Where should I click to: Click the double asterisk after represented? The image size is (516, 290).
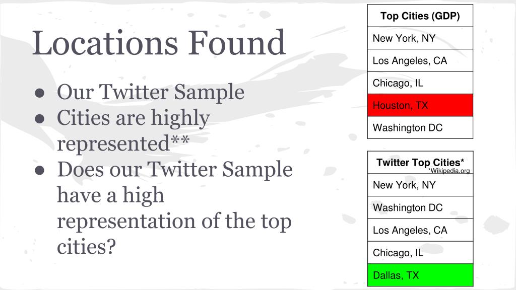click(x=180, y=140)
